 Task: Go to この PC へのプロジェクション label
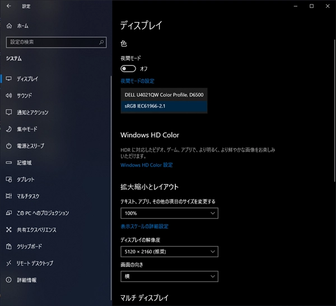pos(43,213)
